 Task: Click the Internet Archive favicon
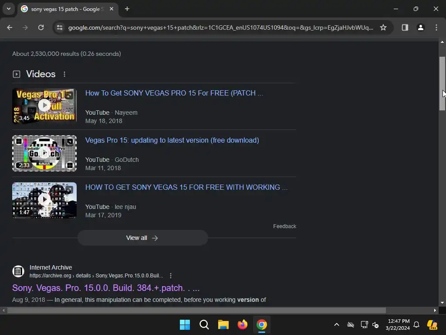(x=18, y=271)
